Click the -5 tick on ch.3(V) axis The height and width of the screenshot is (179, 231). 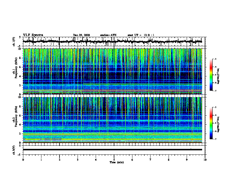19,155
